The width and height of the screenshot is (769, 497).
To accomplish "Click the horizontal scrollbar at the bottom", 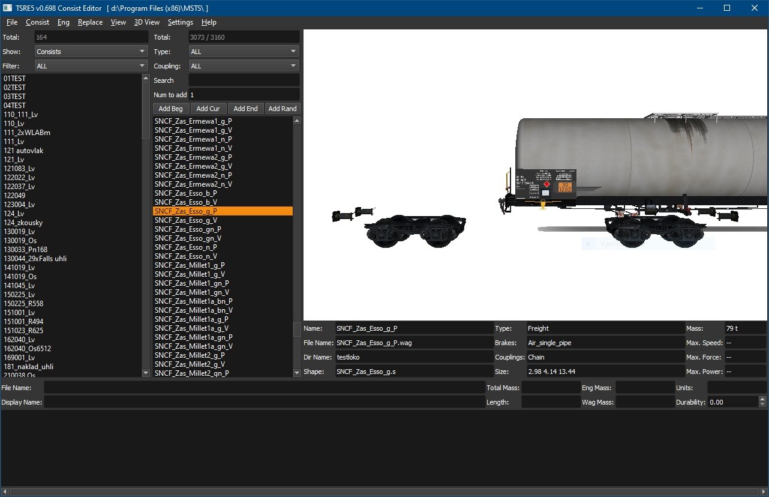I will click(384, 492).
